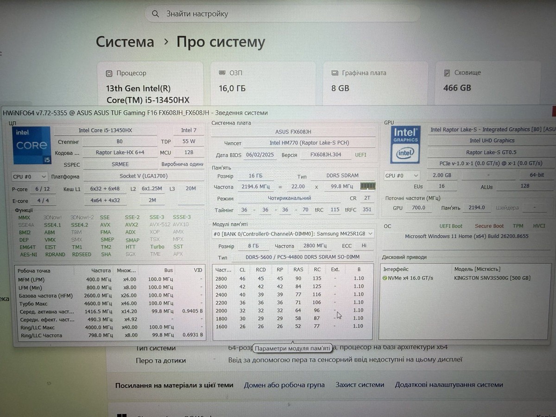Open Домен або робоча група link
This screenshot has height=417, width=556.
point(284,385)
